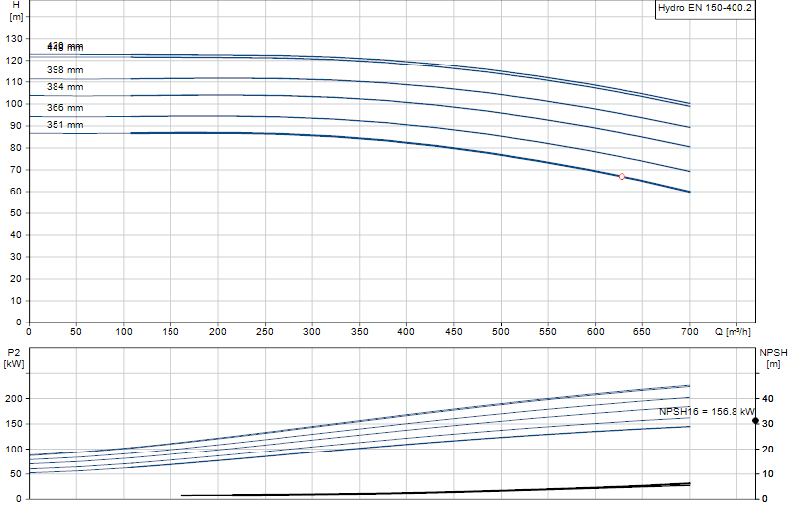793x516 pixels.
Task: Click the 130 tick on the head axis
Action: coord(14,39)
